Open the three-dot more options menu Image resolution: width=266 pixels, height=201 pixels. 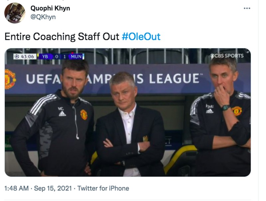pos(247,8)
